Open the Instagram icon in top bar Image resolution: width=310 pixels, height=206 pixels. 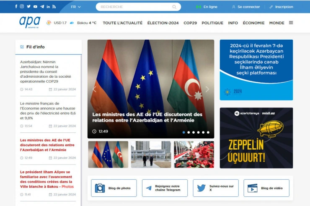tap(22, 7)
